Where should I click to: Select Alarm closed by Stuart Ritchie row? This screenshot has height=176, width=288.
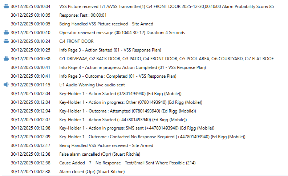click(92, 171)
